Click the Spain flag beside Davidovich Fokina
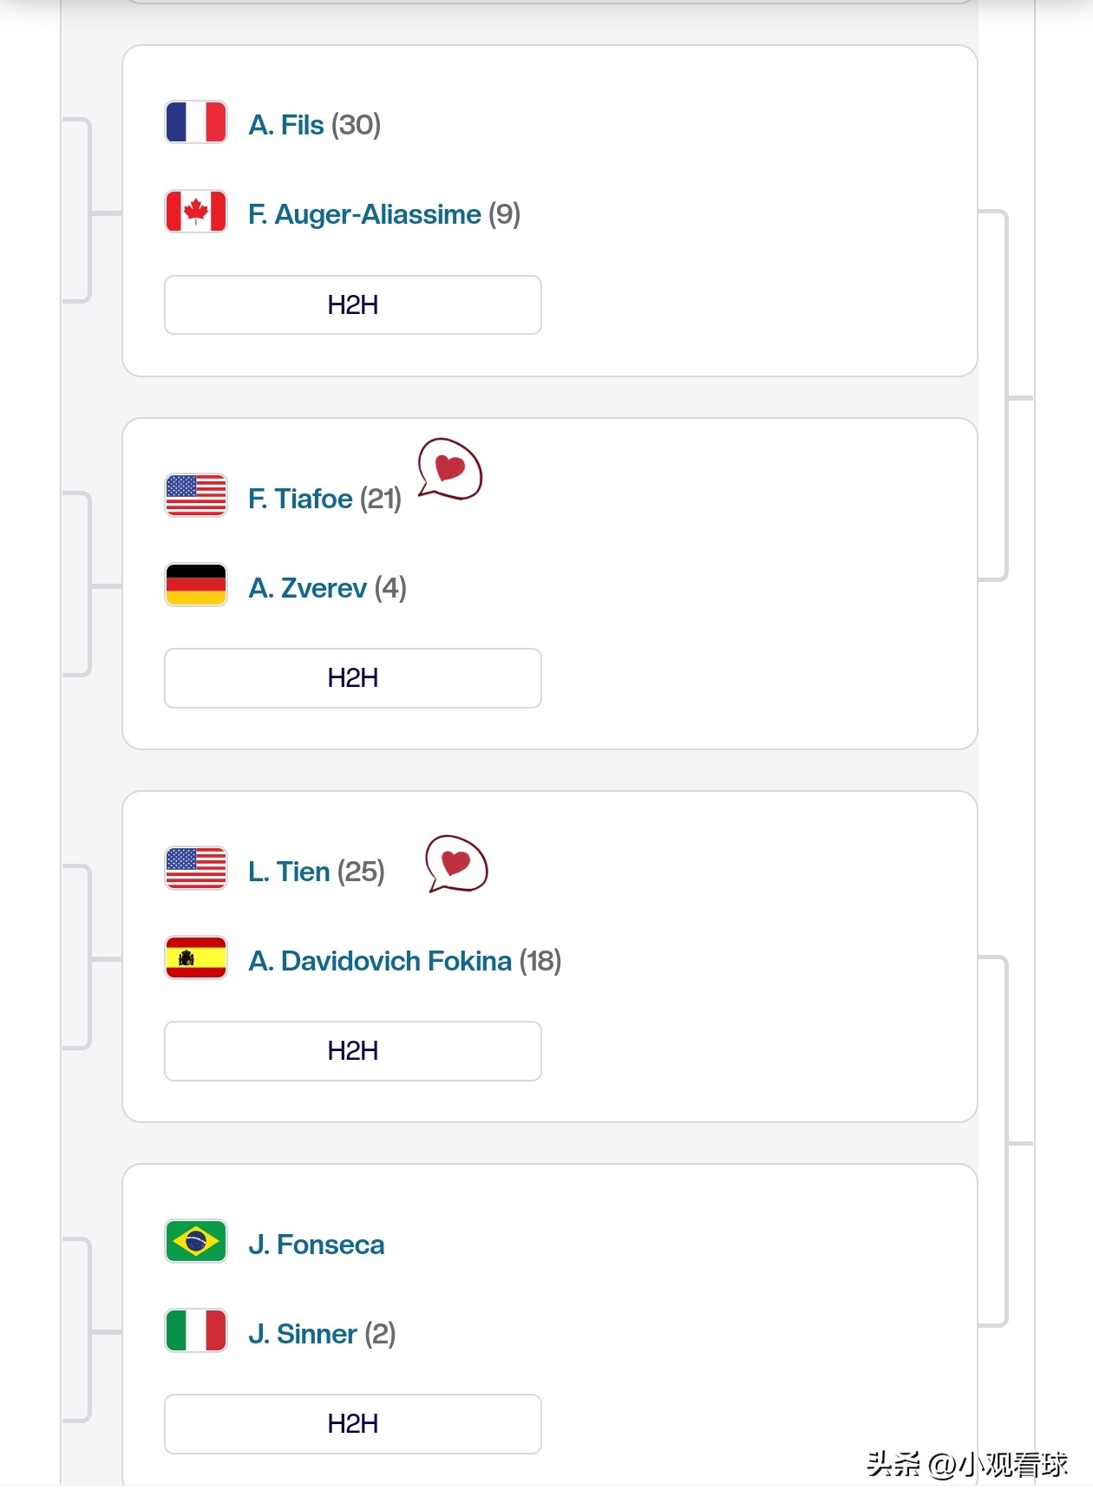Screen dimensions: 1093x1503 pyautogui.click(x=196, y=958)
